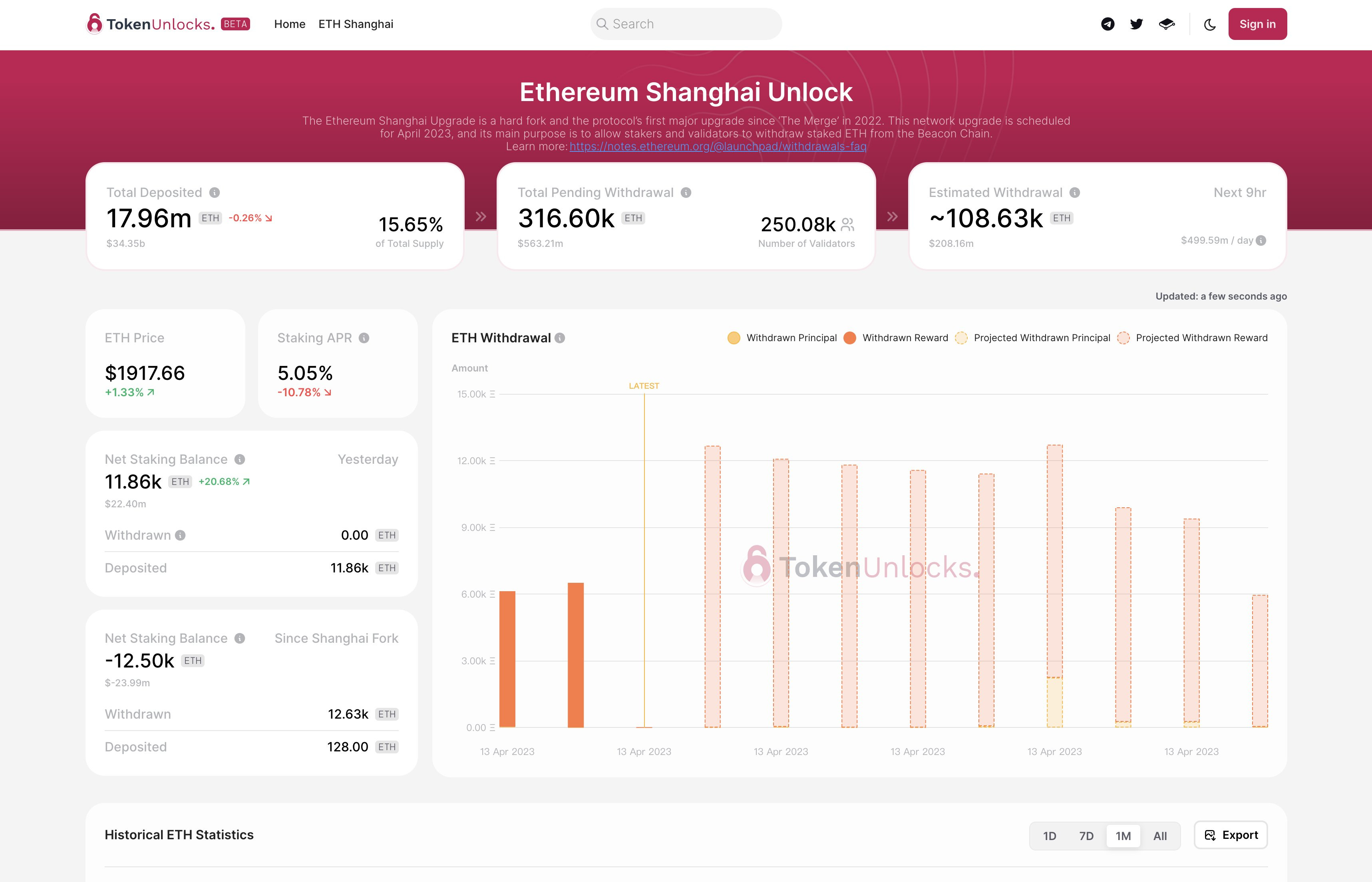1372x882 pixels.
Task: Focus the Search input field
Action: (x=686, y=24)
